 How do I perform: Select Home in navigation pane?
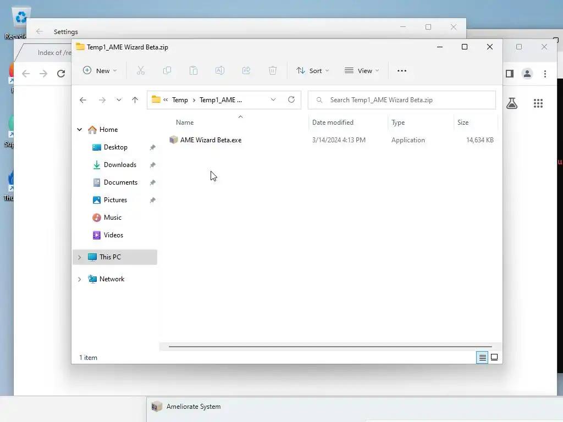108,130
